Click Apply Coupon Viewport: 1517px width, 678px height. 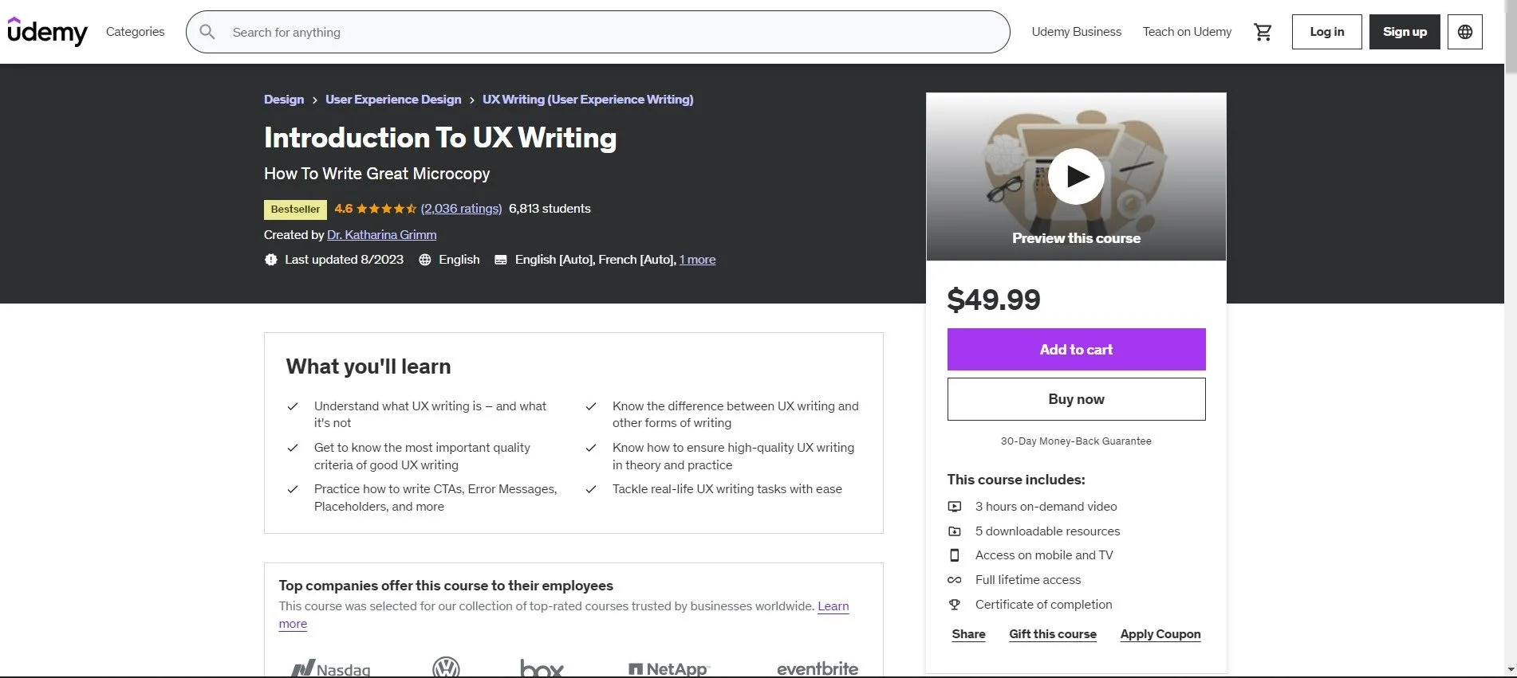pos(1160,634)
